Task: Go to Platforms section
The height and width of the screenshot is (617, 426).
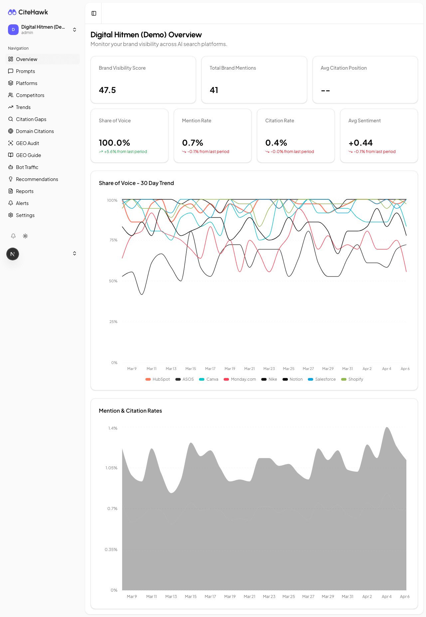Action: pyautogui.click(x=43, y=83)
